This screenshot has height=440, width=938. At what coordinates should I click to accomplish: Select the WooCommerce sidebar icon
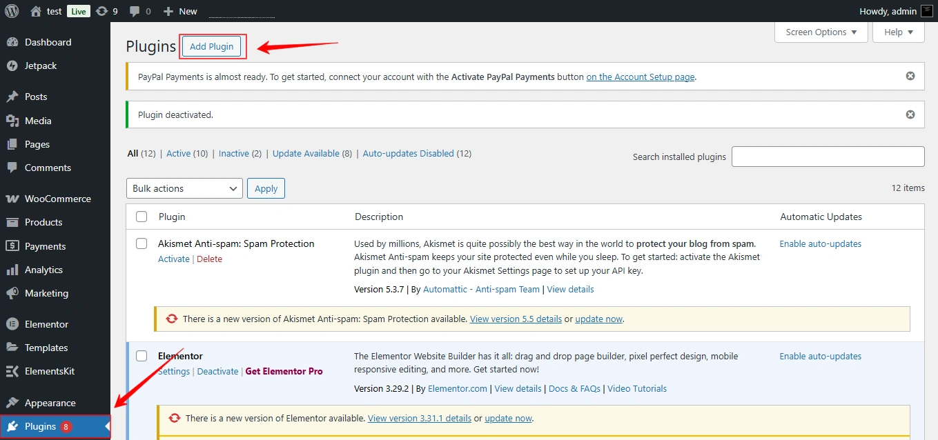(x=14, y=199)
